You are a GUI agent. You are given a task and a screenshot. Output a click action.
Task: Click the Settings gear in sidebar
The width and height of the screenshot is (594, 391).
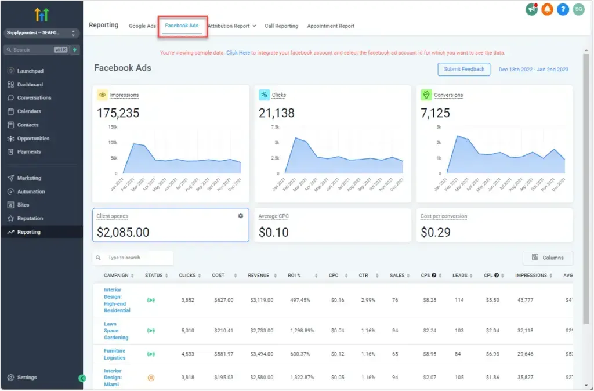[x=10, y=378]
